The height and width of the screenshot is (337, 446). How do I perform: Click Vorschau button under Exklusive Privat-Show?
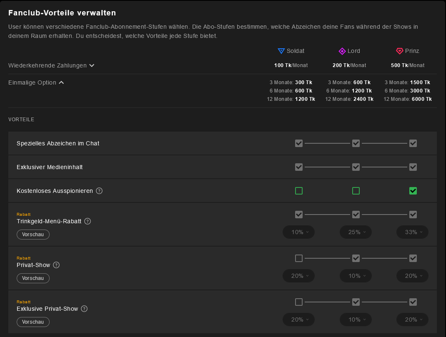[x=33, y=322]
